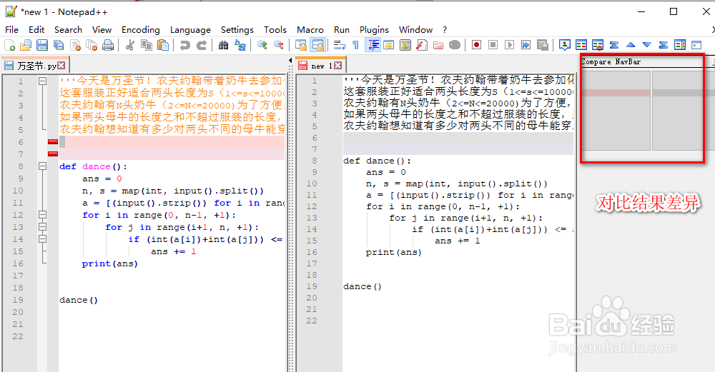Click the Paste clipboard icon
The image size is (715, 372).
(163, 44)
